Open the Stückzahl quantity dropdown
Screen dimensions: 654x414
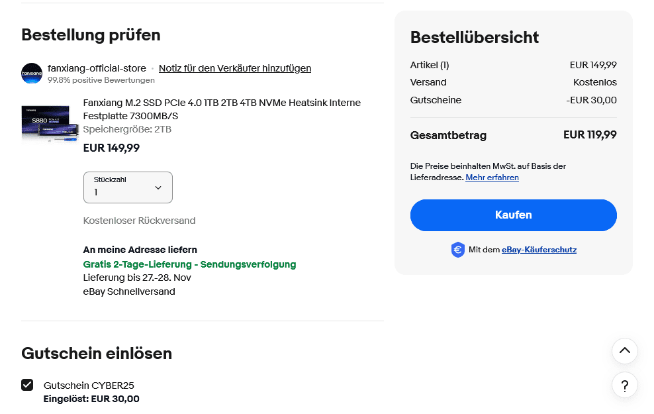128,187
